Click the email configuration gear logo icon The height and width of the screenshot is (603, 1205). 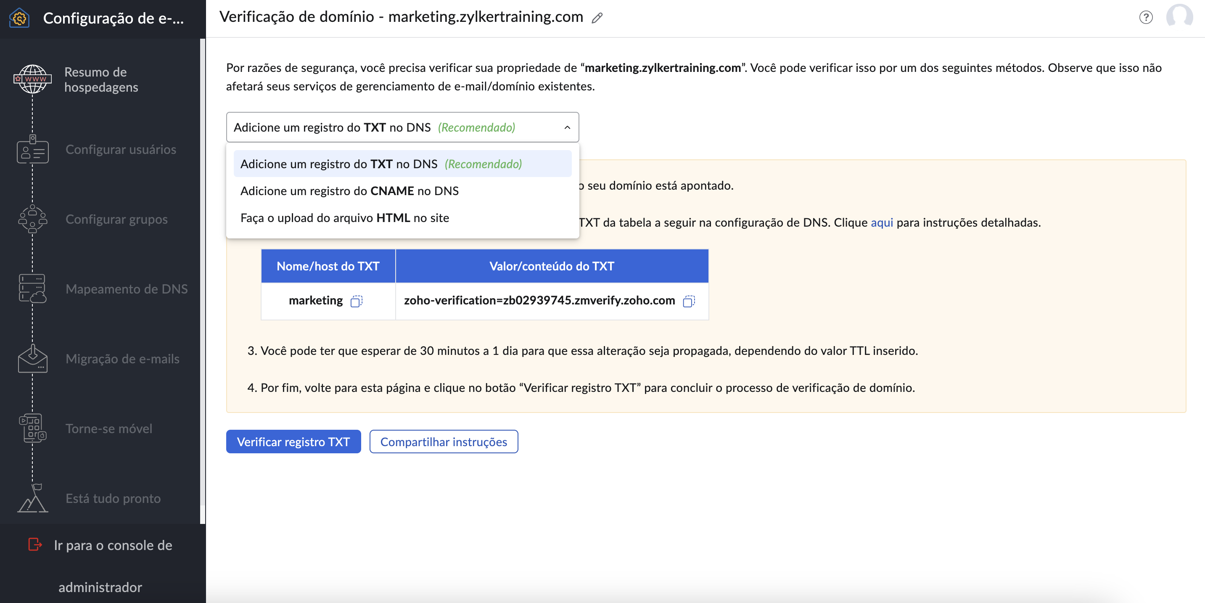click(19, 18)
